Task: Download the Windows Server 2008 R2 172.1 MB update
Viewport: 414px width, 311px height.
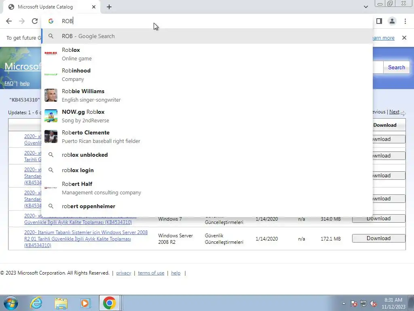Action: point(378,238)
